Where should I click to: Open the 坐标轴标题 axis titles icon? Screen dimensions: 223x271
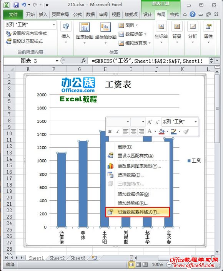coord(105,27)
